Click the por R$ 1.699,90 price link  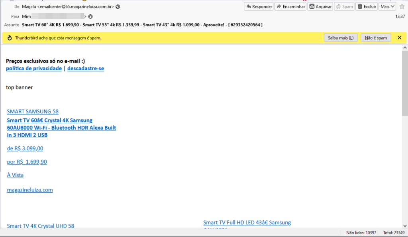pos(27,162)
